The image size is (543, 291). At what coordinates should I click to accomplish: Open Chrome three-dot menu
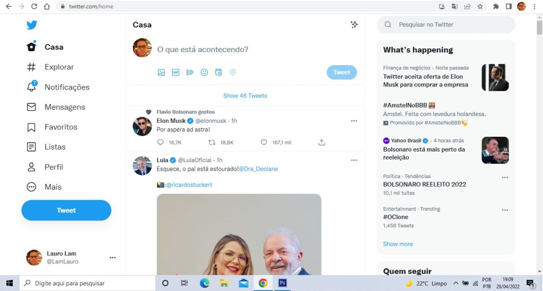pyautogui.click(x=535, y=6)
